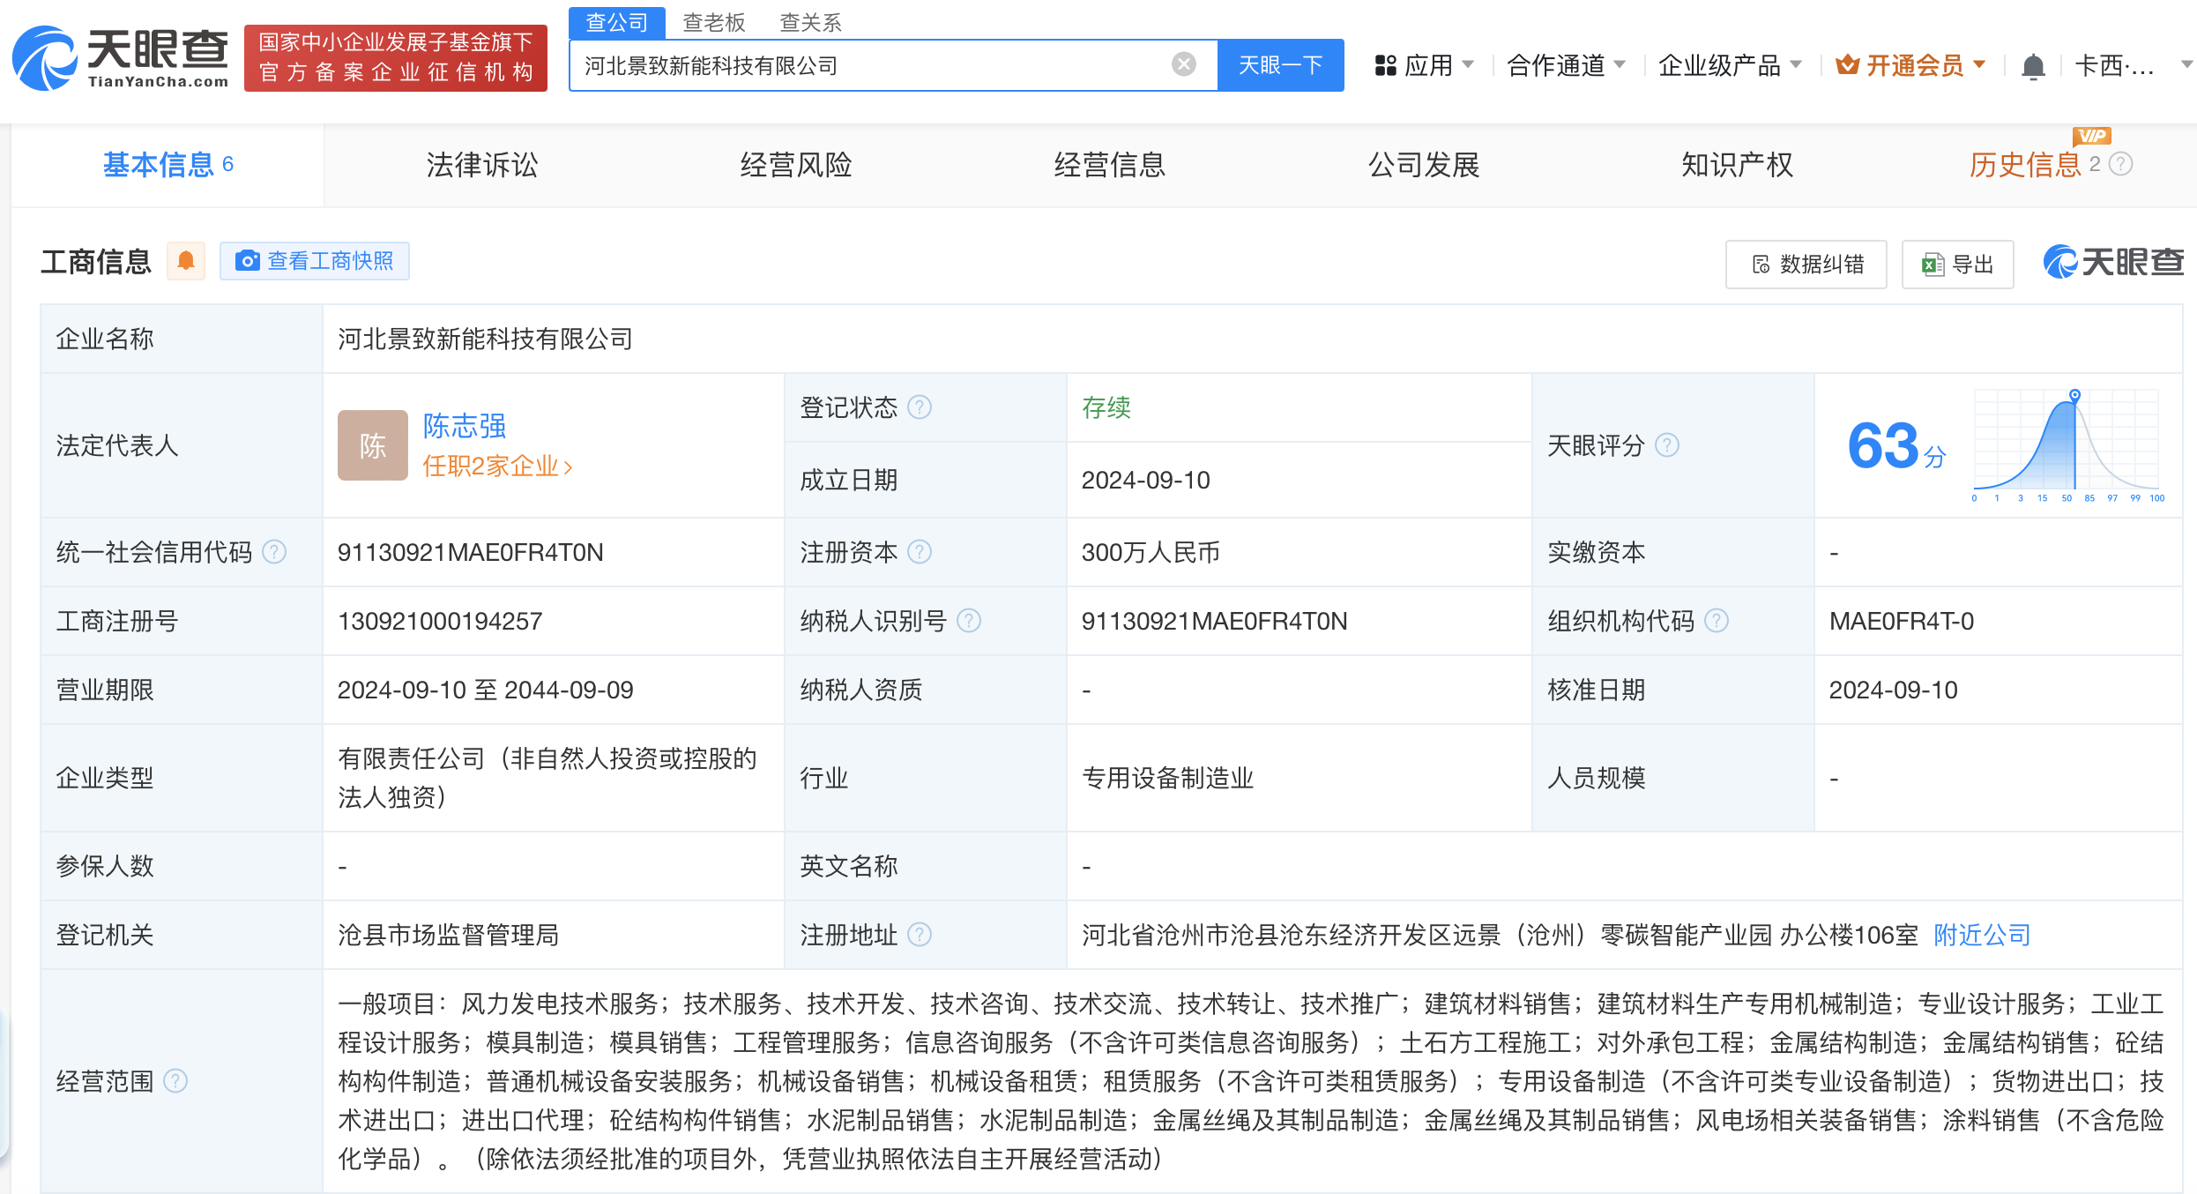The width and height of the screenshot is (2197, 1194).
Task: Open the 附近公司 link
Action: 1980,935
